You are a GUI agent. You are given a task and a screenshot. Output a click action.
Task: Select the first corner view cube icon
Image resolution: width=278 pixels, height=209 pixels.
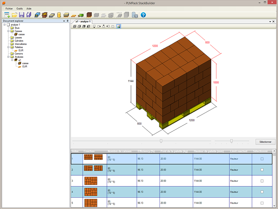coord(75,26)
